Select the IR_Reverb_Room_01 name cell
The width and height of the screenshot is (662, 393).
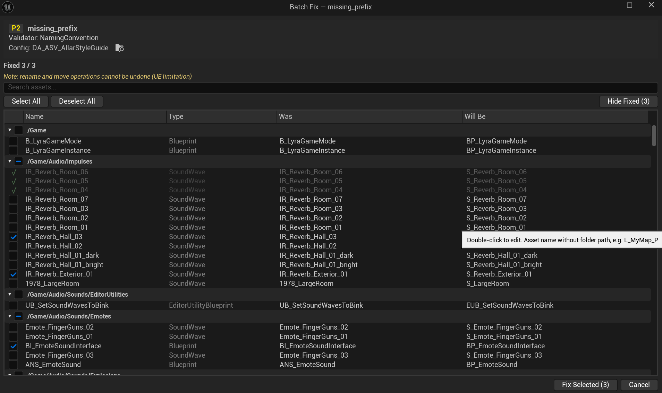pyautogui.click(x=56, y=227)
